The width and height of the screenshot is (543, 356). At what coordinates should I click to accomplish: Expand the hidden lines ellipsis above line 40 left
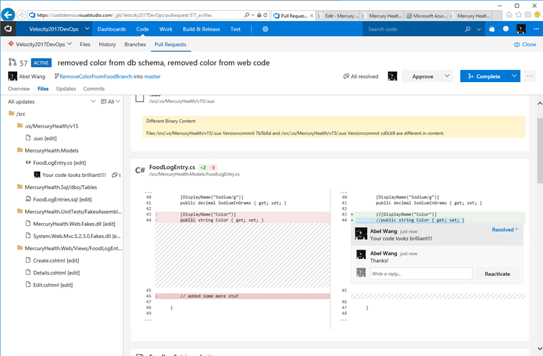click(148, 193)
